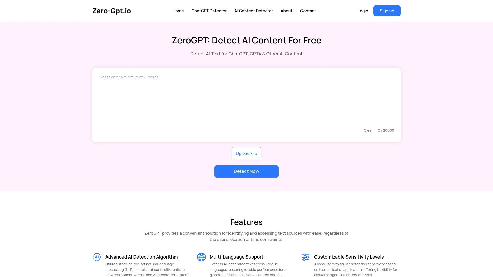Click the multi-language support globe icon
The height and width of the screenshot is (277, 493).
click(x=201, y=257)
